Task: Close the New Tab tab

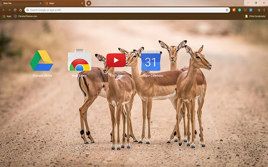Action: click(x=40, y=3)
